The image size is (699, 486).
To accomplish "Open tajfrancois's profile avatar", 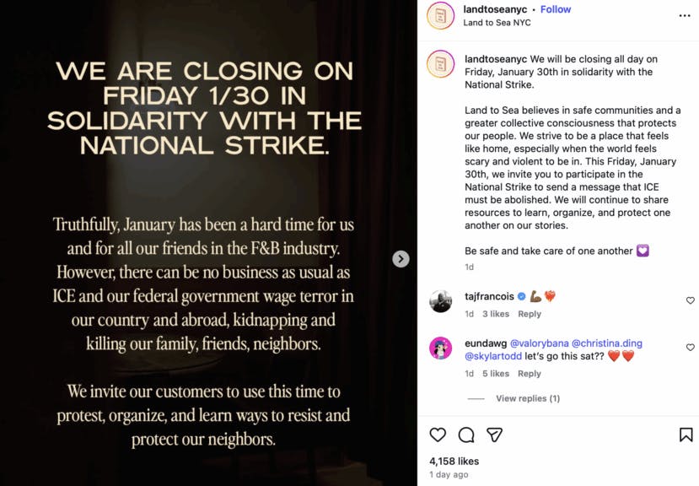I will click(440, 301).
